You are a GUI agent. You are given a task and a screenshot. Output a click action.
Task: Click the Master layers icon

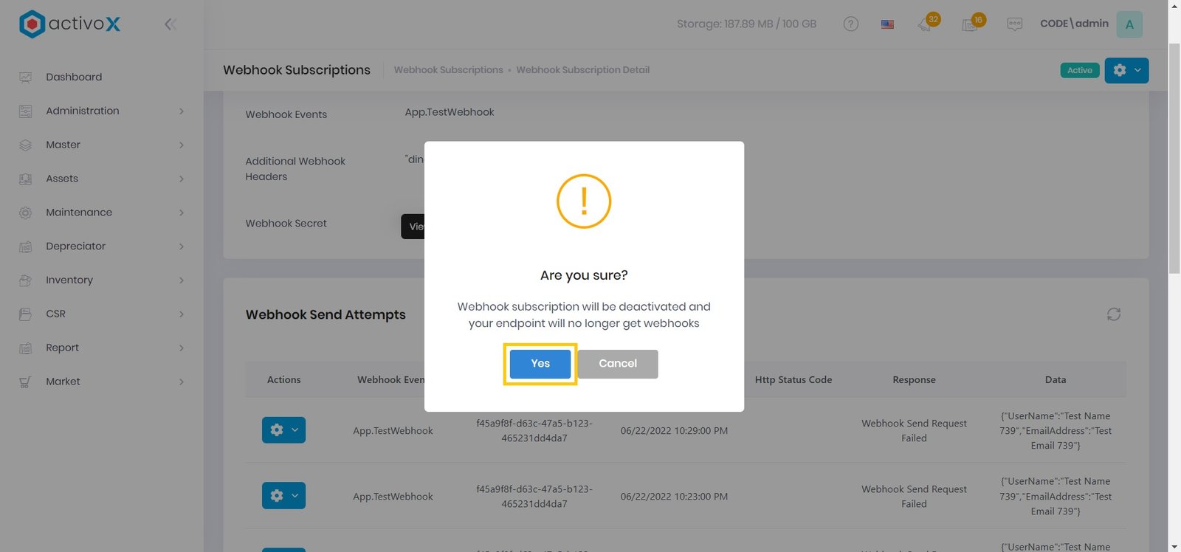point(25,145)
